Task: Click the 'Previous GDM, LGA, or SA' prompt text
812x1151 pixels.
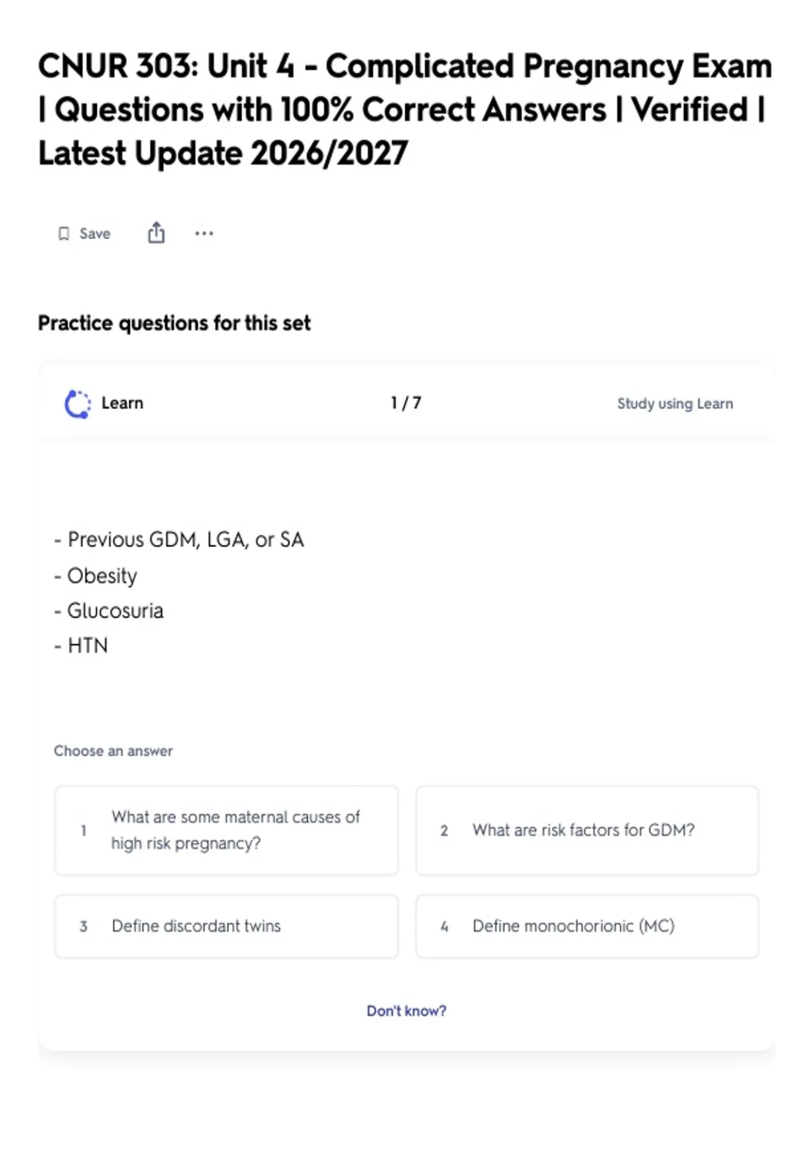Action: click(179, 540)
